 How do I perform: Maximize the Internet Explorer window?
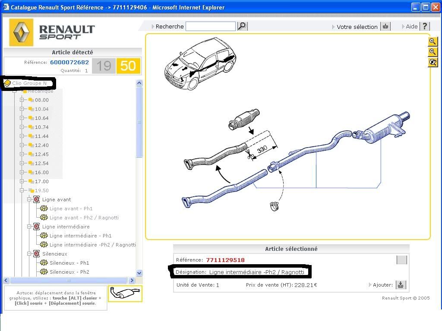point(425,7)
